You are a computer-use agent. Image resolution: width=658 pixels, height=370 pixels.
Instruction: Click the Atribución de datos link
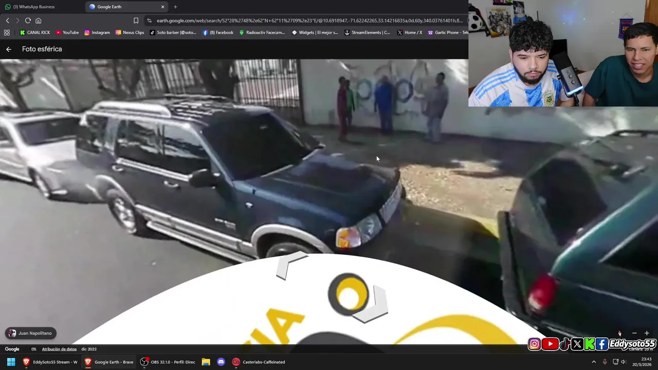click(59, 349)
